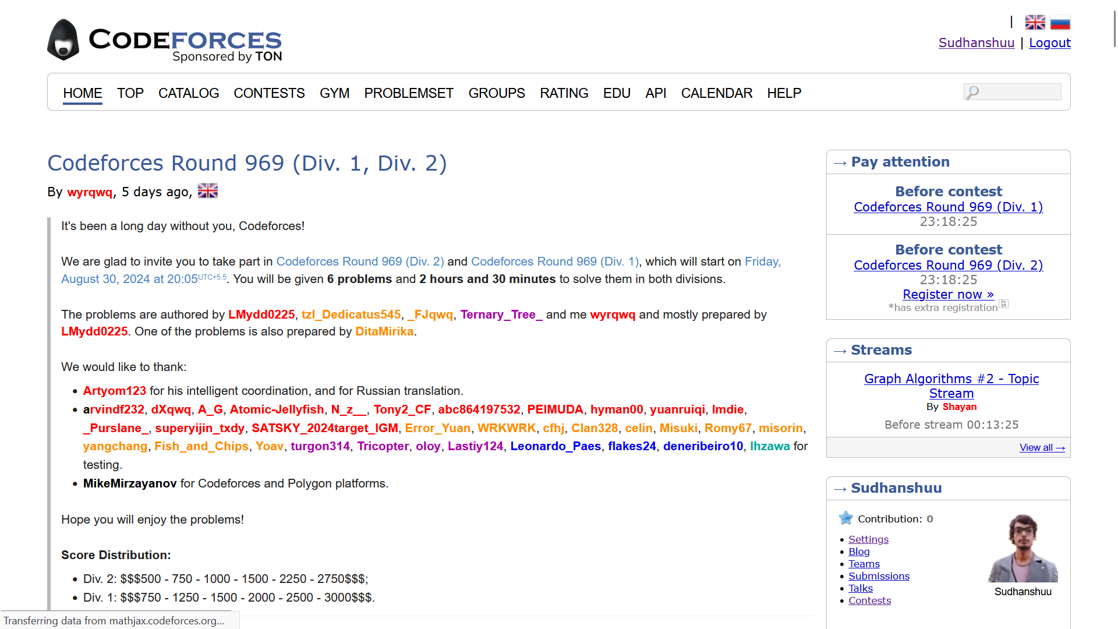Open Codeforces Round 969 (Div. 1) sidebar link
Viewport: 1118px width, 629px height.
tap(948, 207)
